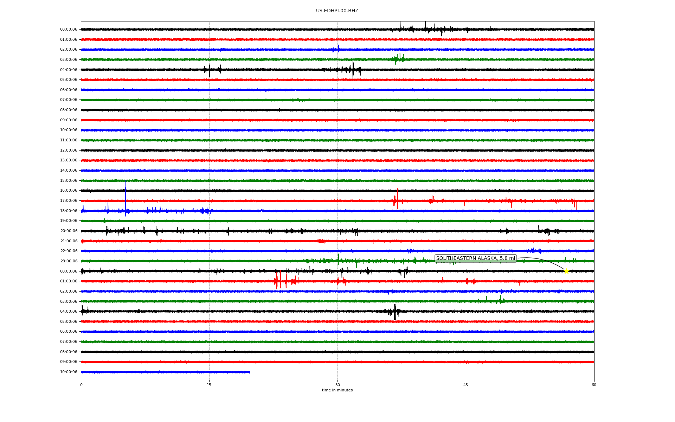Image resolution: width=675 pixels, height=422 pixels.
Task: Click the first 00:00:06 time label at the top
Action: (x=69, y=30)
